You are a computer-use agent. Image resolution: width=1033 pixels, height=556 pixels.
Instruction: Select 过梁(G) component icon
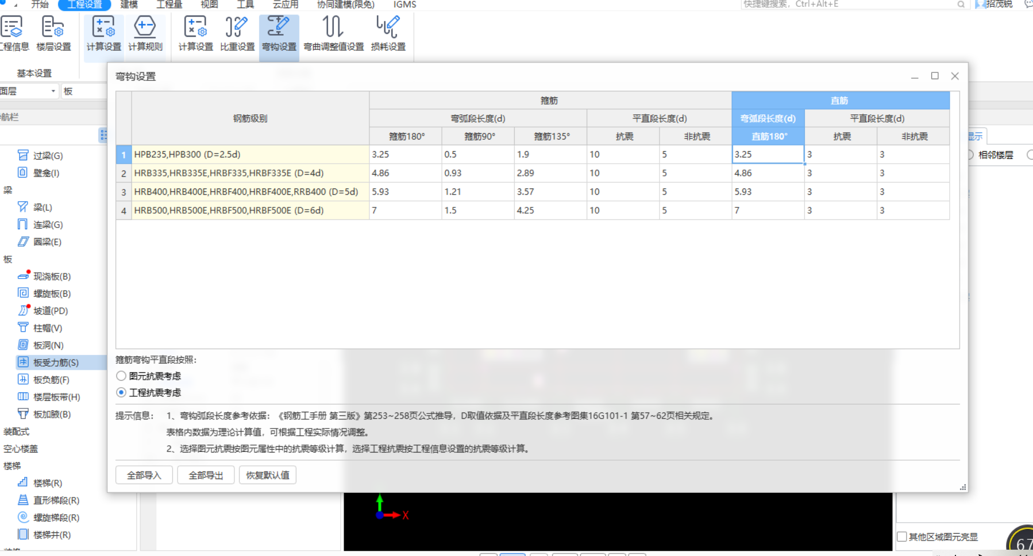point(23,155)
